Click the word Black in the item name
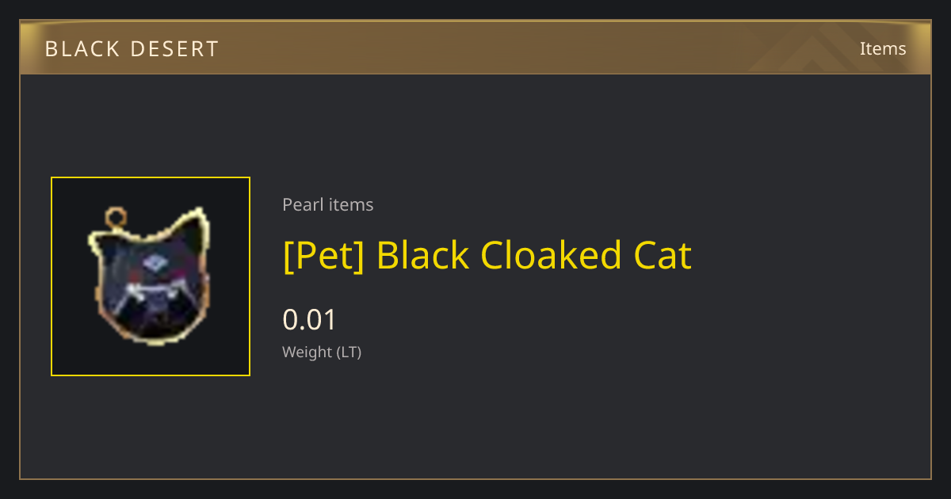This screenshot has height=499, width=951. click(422, 255)
